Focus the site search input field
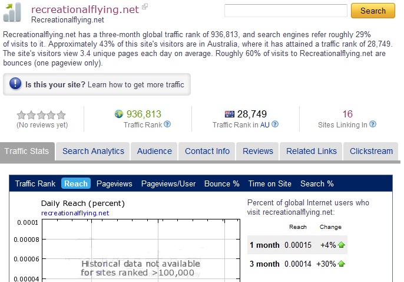The height and width of the screenshot is (282, 404). pyautogui.click(x=286, y=11)
